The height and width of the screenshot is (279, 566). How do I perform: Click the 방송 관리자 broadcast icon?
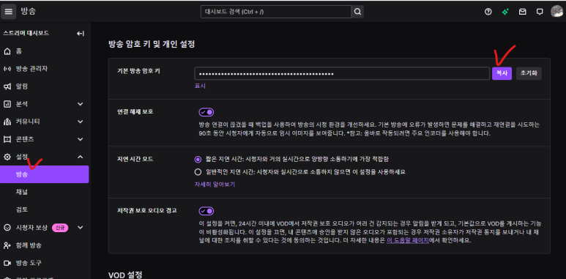pos(7,69)
